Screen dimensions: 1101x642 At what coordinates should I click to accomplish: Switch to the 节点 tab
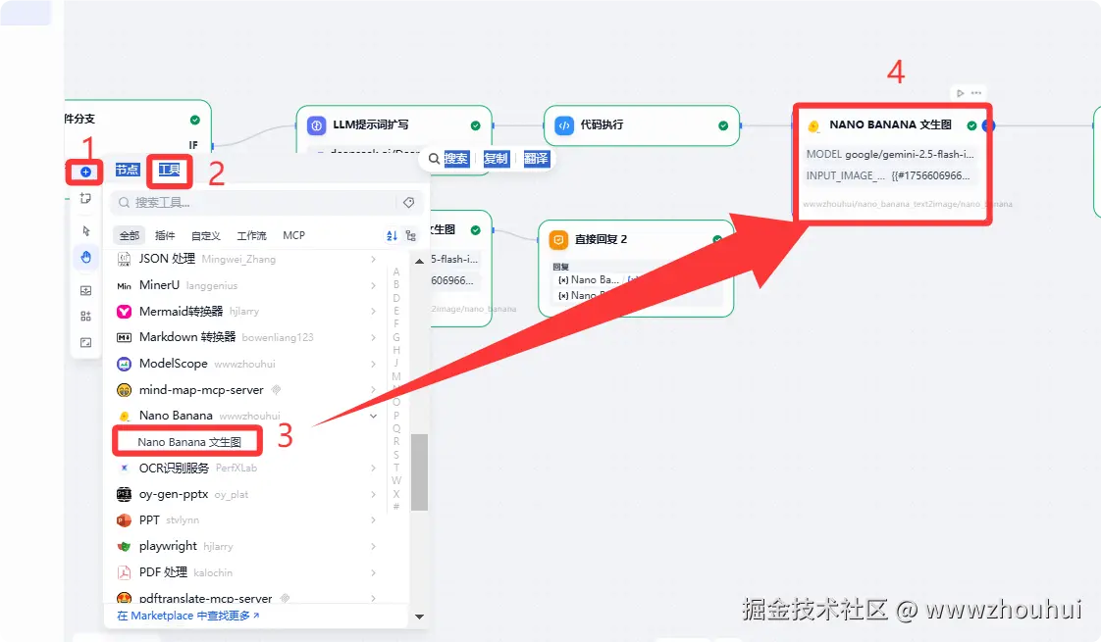point(126,169)
